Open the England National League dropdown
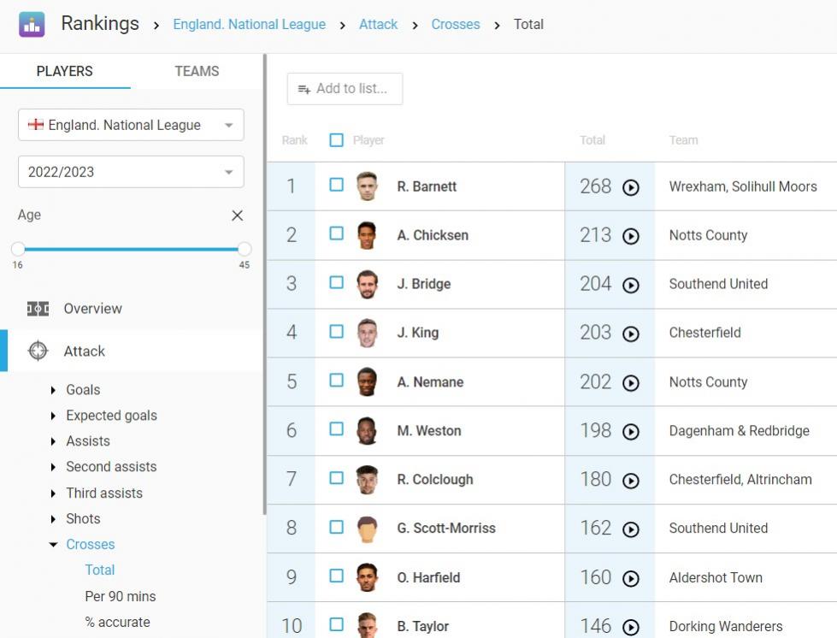837x638 pixels. coord(131,125)
